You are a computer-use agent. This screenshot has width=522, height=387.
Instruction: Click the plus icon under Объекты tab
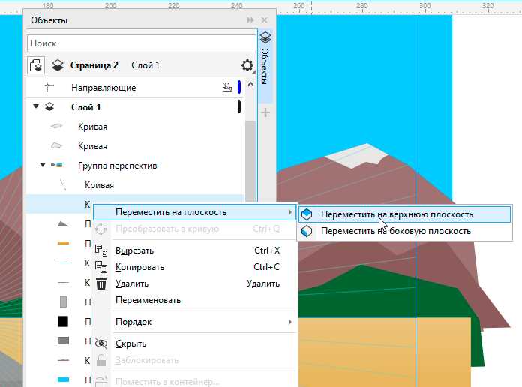[x=265, y=112]
